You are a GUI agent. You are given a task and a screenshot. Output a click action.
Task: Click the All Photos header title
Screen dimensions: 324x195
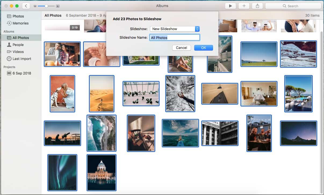[x=53, y=15]
